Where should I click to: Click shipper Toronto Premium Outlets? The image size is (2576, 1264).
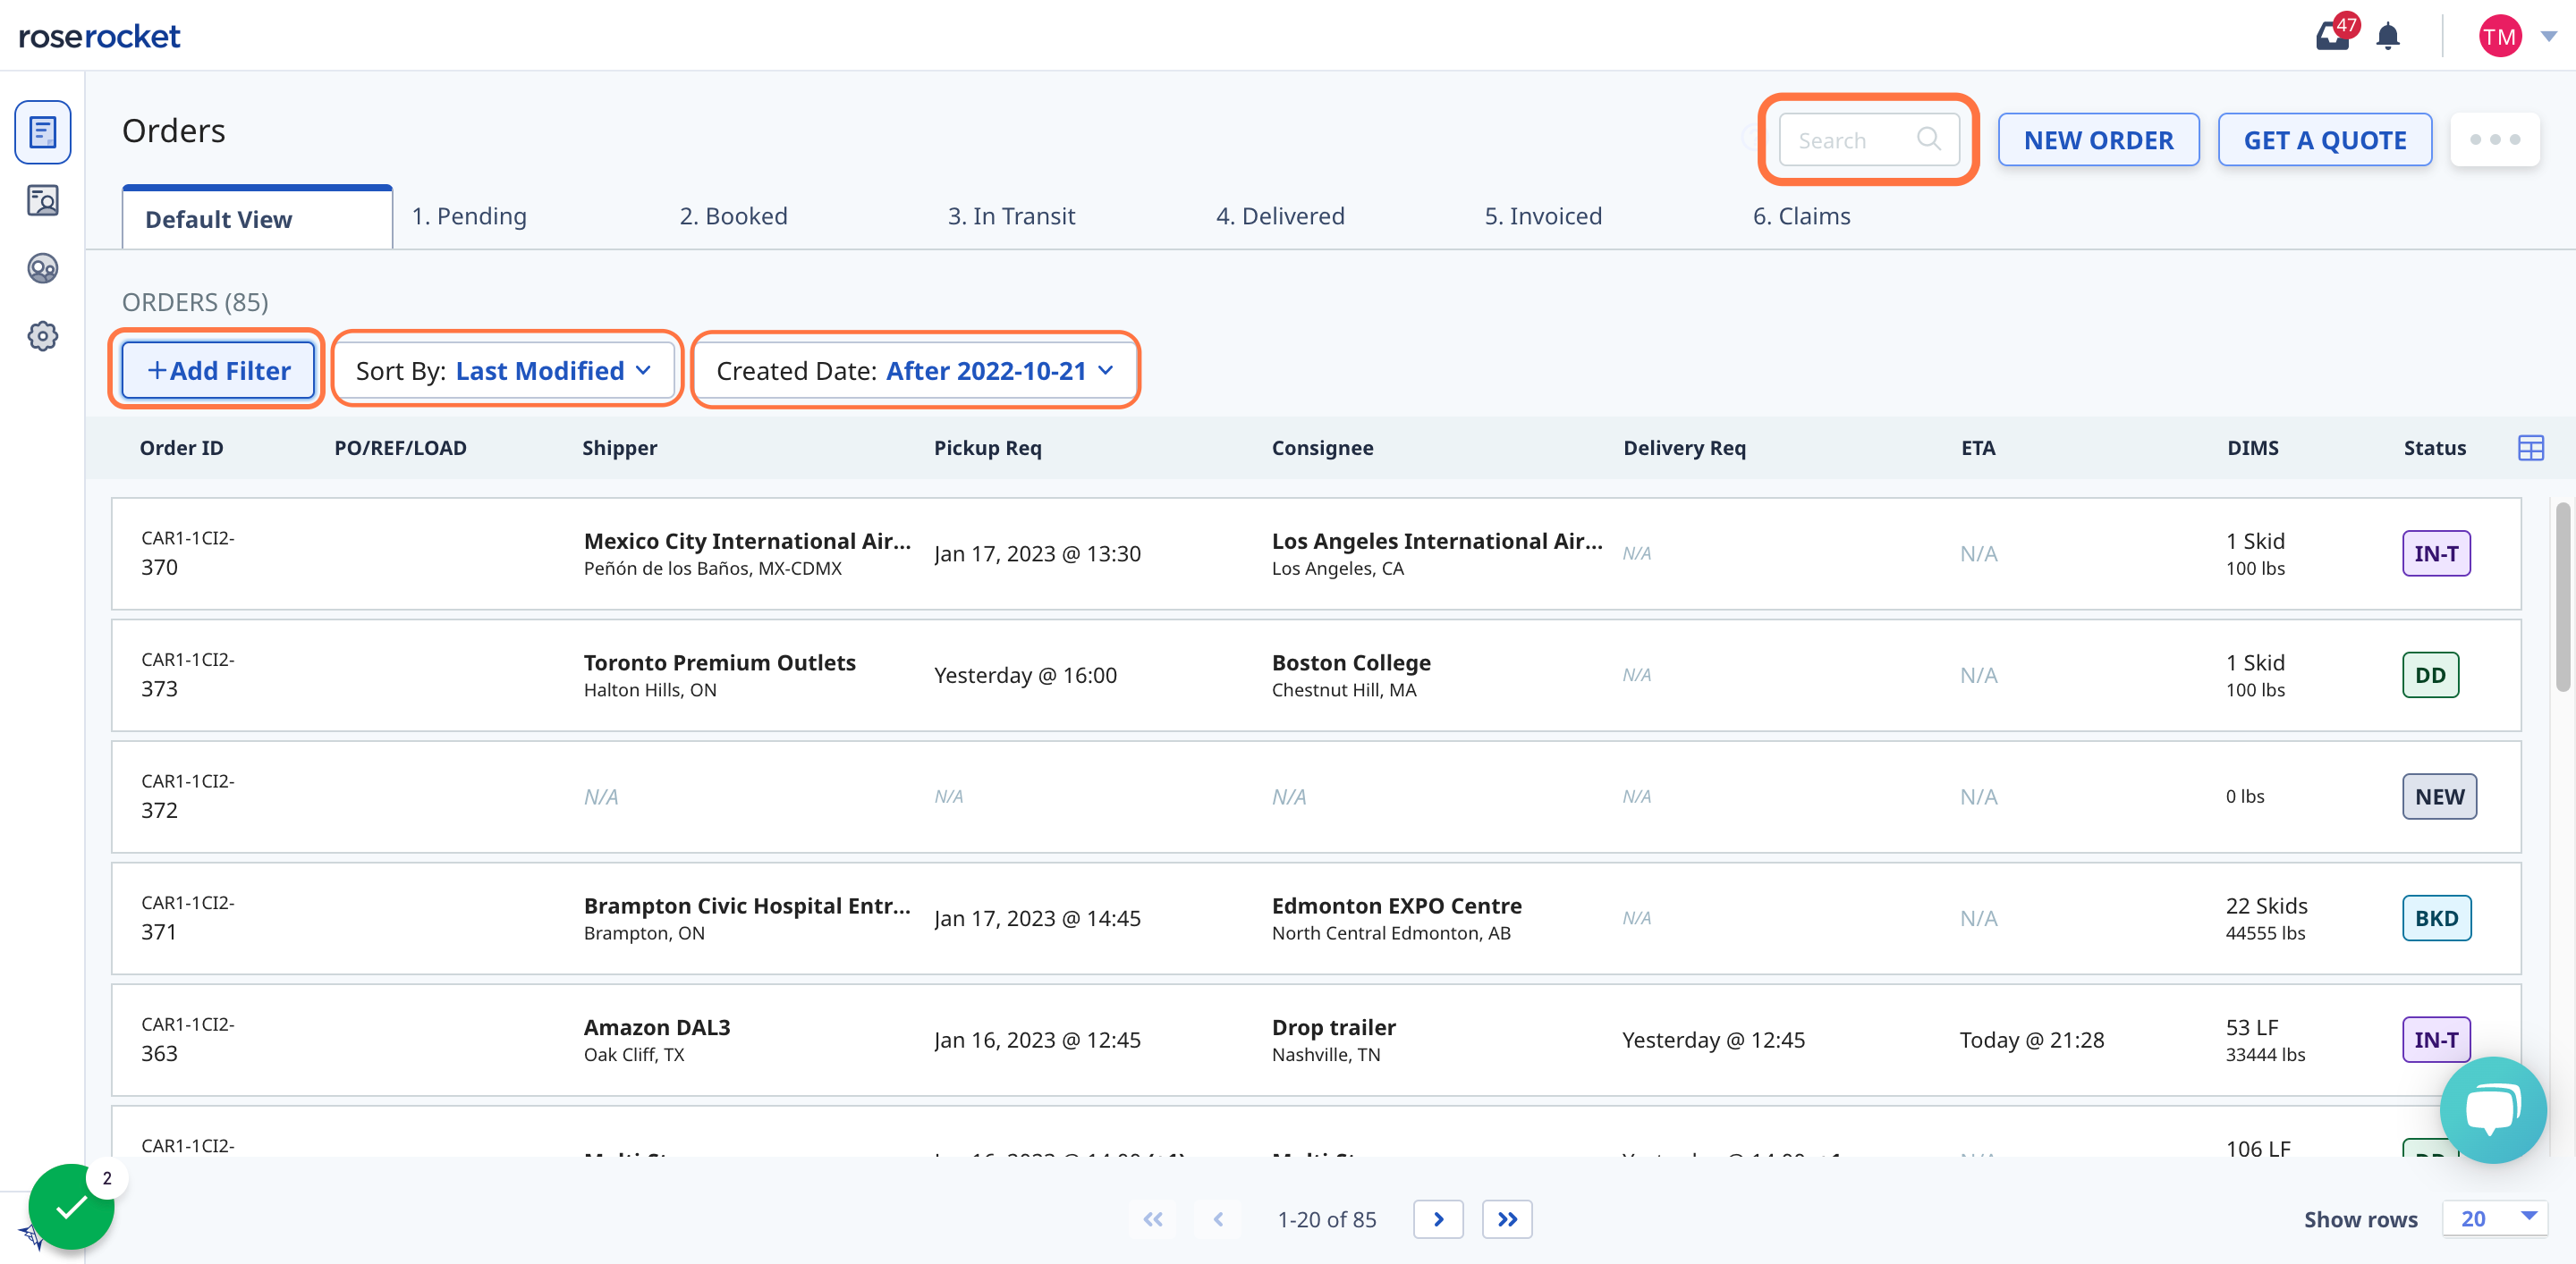(x=719, y=662)
